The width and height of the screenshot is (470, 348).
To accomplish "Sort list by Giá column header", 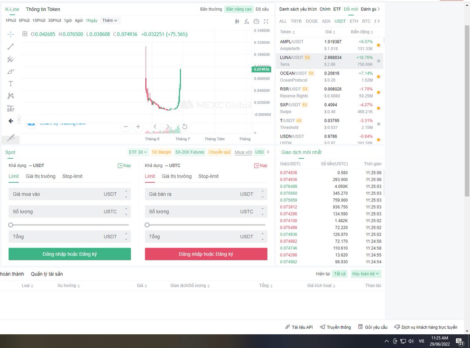I will coord(330,32).
